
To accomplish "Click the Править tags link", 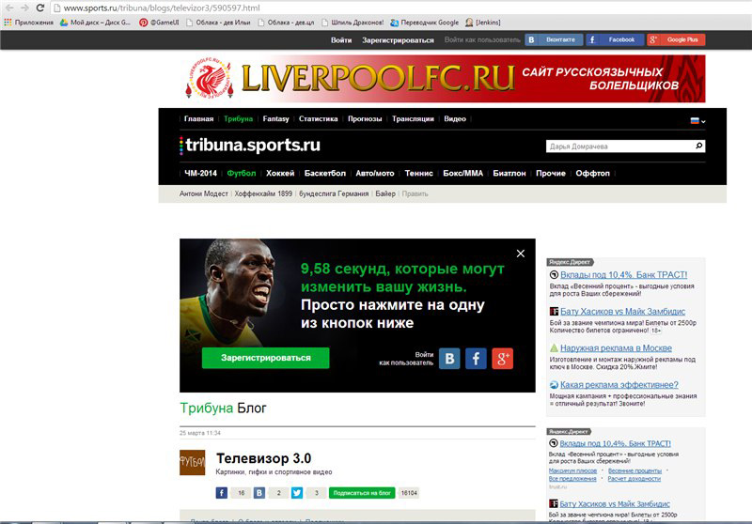I will pyautogui.click(x=415, y=193).
